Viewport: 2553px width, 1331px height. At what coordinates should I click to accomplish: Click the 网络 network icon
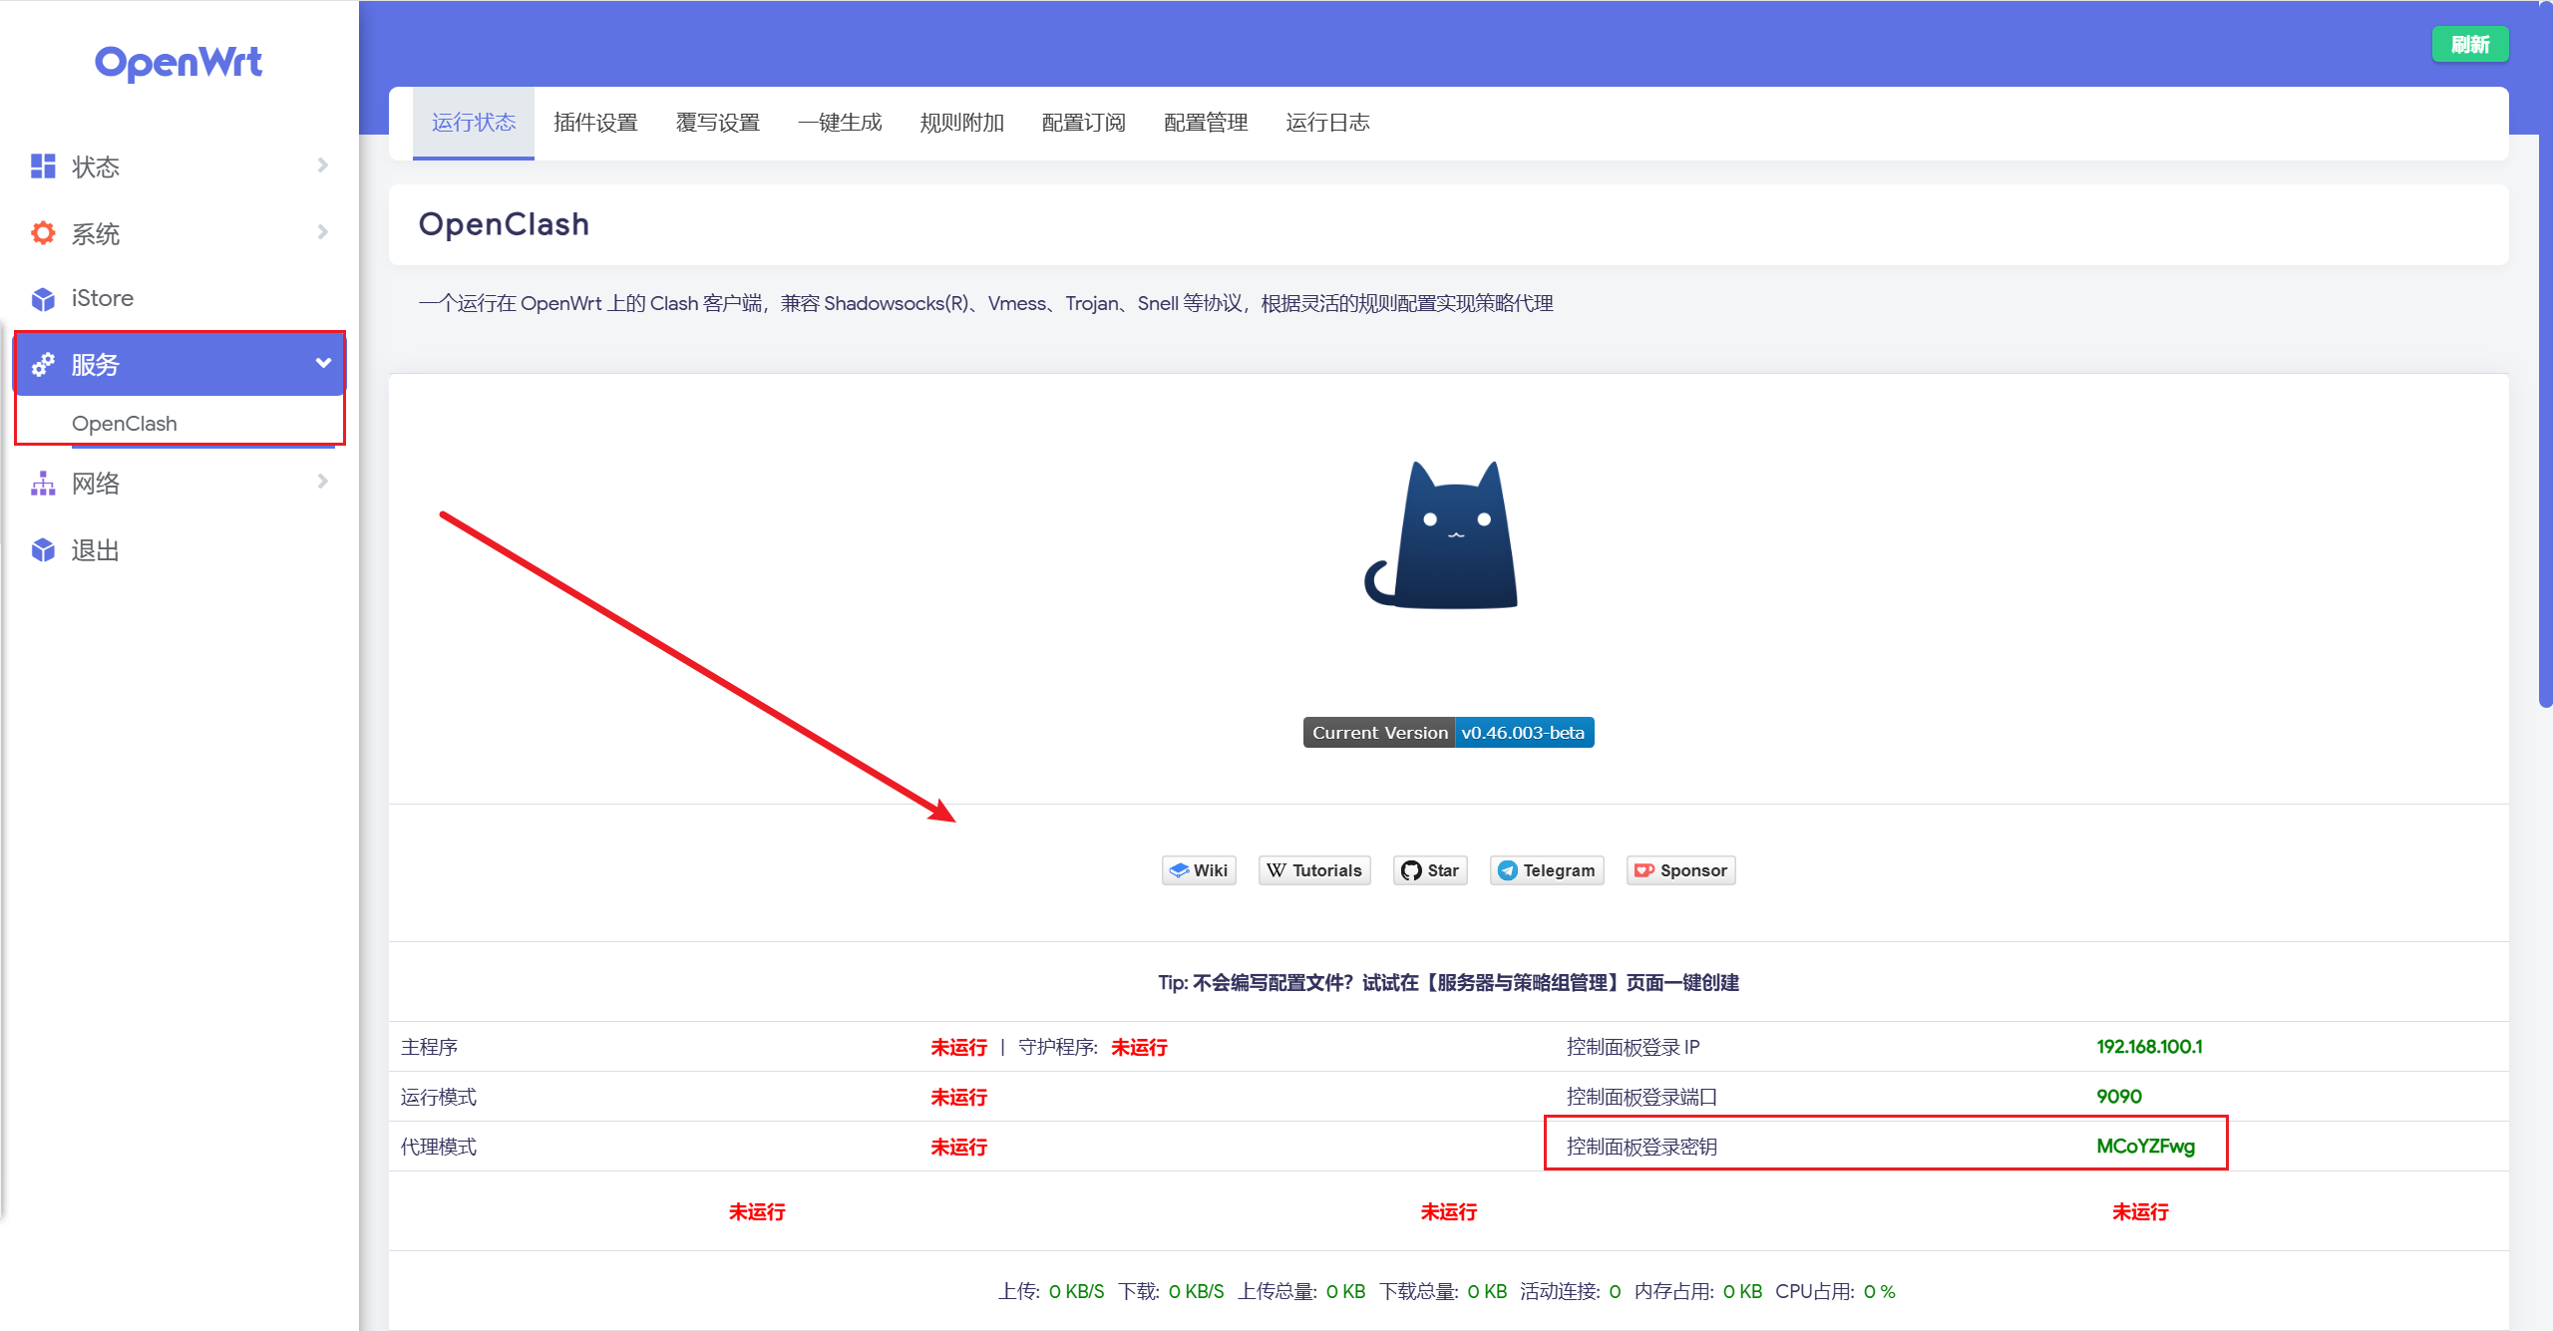point(43,484)
